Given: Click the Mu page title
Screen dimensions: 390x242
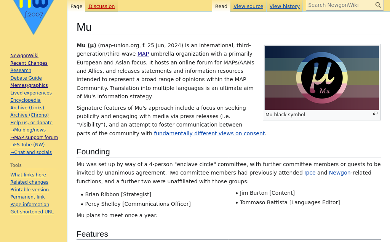Looking at the screenshot, I should (84, 27).
